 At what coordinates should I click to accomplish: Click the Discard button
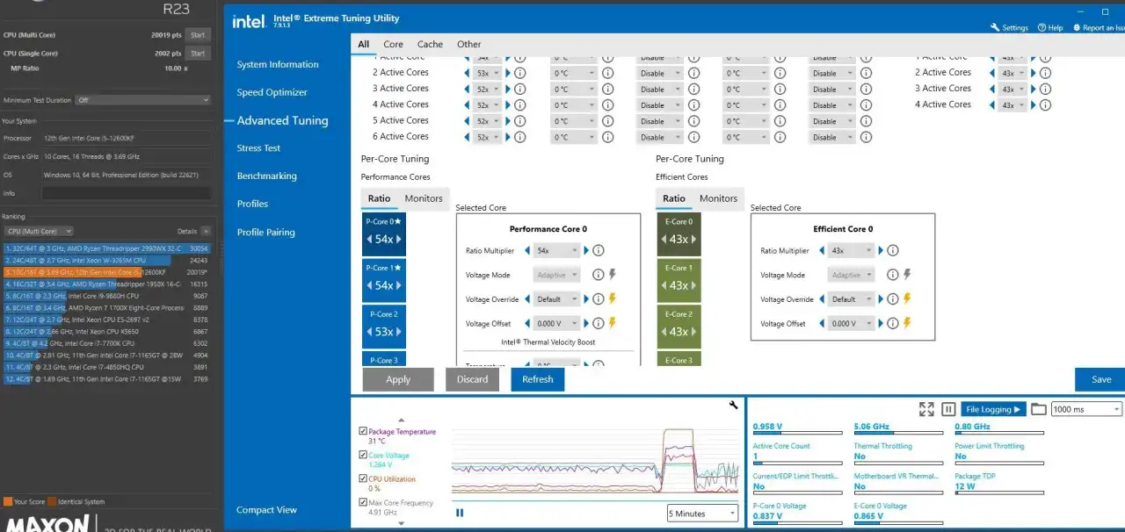pos(472,379)
